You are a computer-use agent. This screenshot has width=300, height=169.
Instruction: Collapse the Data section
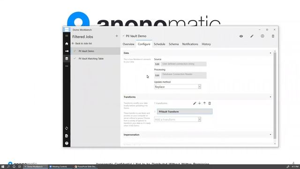pos(270,53)
